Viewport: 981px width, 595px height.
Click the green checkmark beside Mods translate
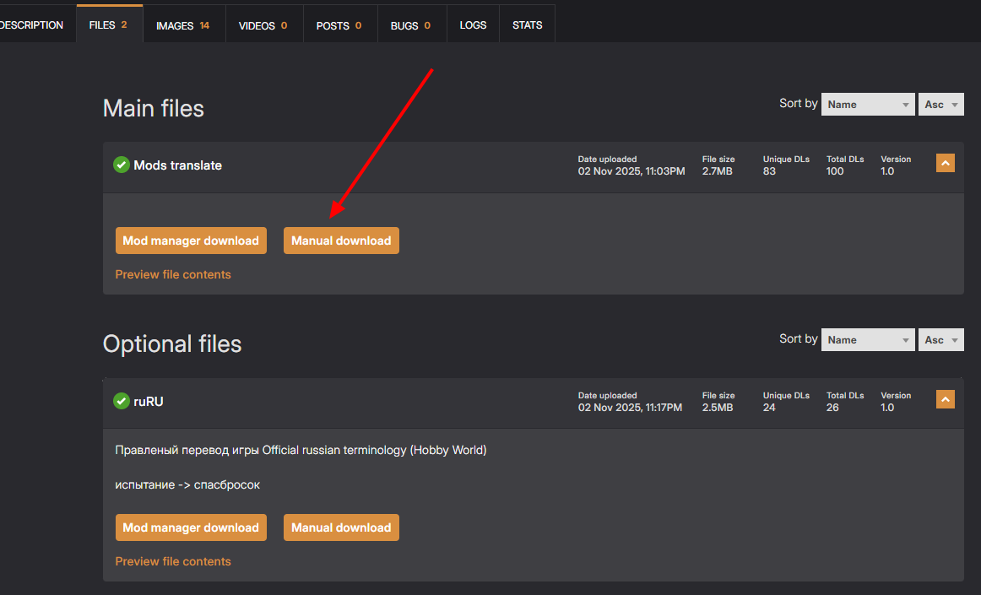coord(121,165)
